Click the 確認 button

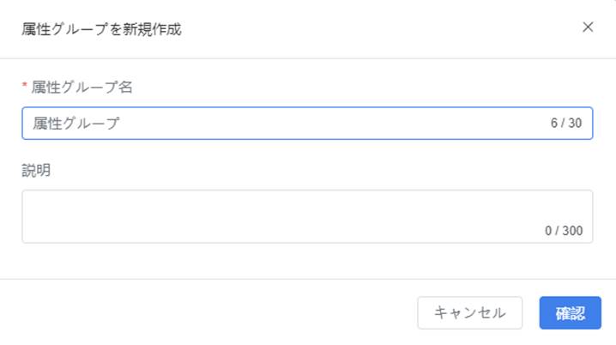click(x=570, y=312)
